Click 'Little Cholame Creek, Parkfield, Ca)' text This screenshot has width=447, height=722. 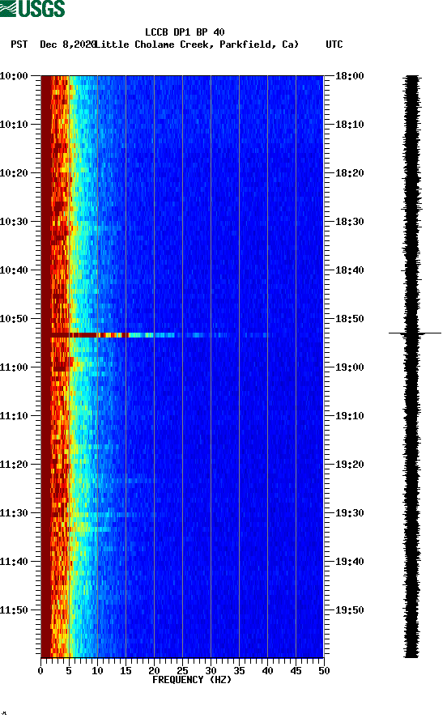[x=197, y=45]
